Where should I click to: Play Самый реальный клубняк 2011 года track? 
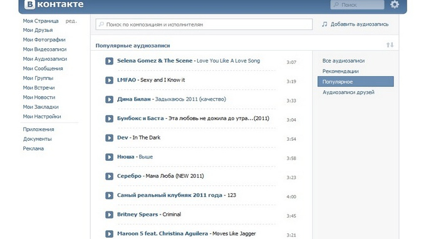pyautogui.click(x=109, y=196)
